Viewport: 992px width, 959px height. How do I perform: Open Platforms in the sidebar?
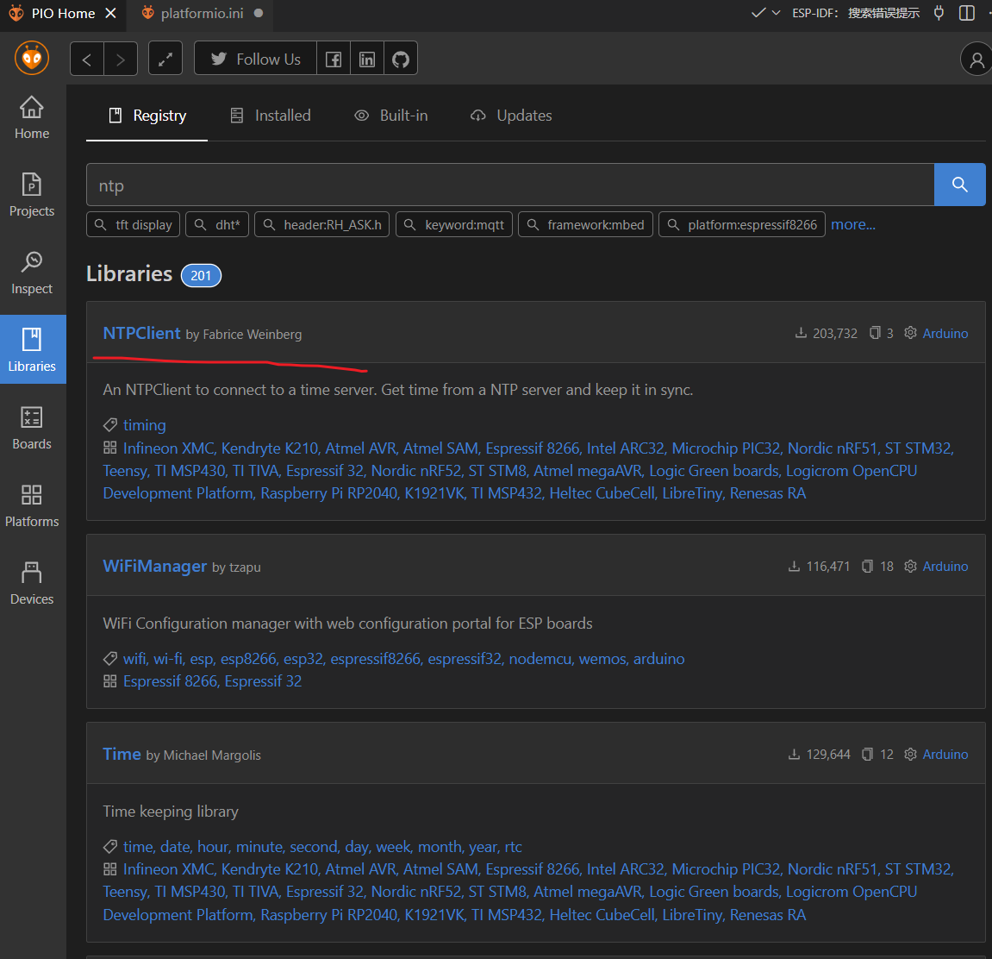tap(32, 505)
